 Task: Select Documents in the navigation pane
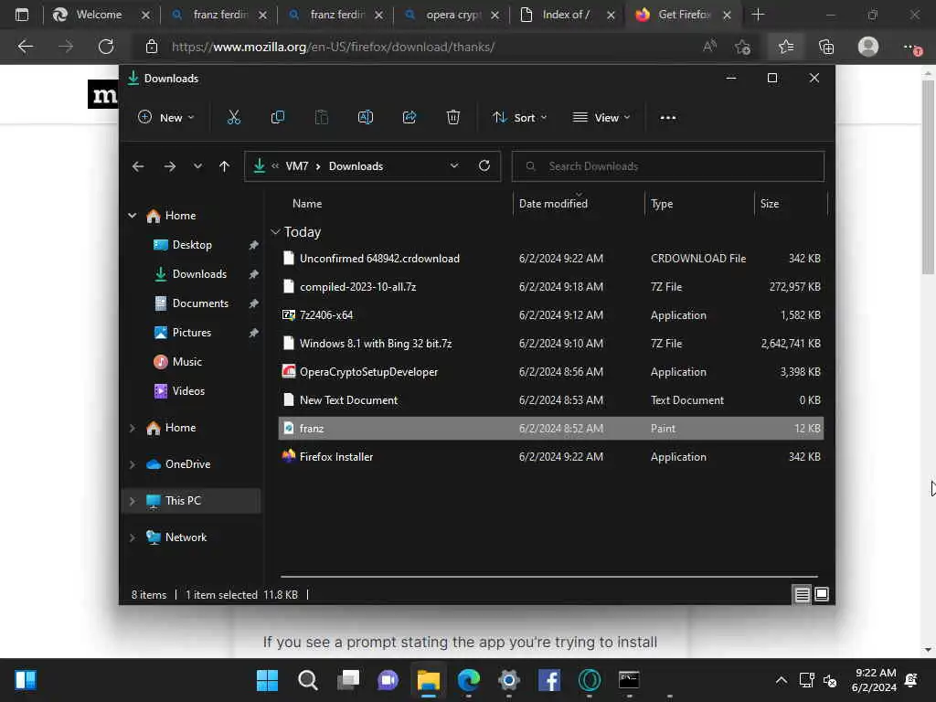(200, 303)
